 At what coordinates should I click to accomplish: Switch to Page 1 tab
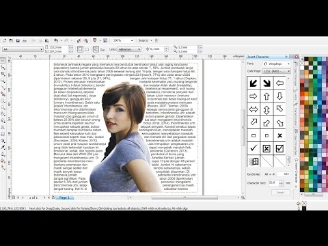pyautogui.click(x=64, y=197)
